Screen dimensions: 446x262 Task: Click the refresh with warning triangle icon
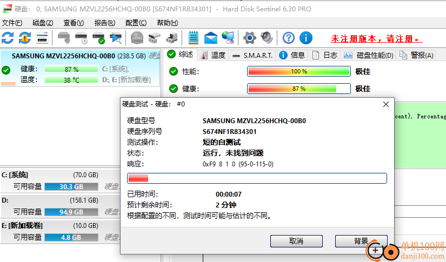coord(25,38)
